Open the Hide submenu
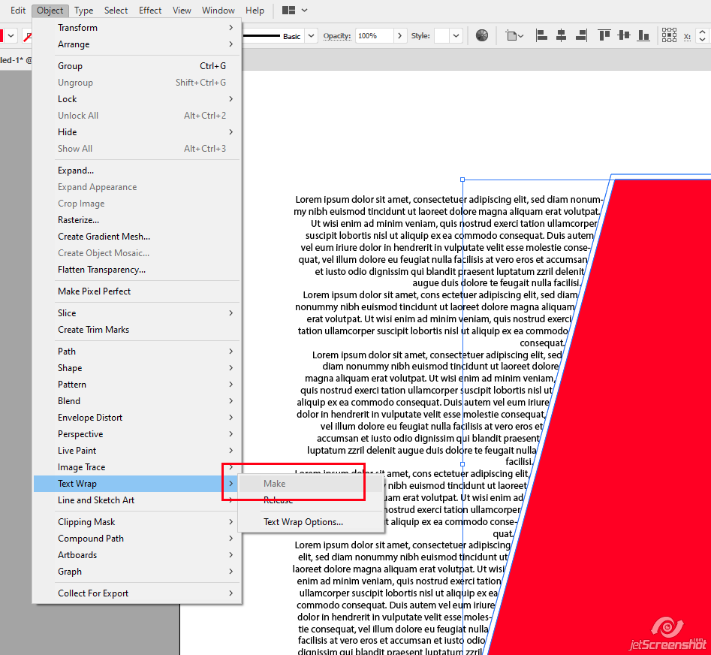This screenshot has width=711, height=655. click(137, 132)
